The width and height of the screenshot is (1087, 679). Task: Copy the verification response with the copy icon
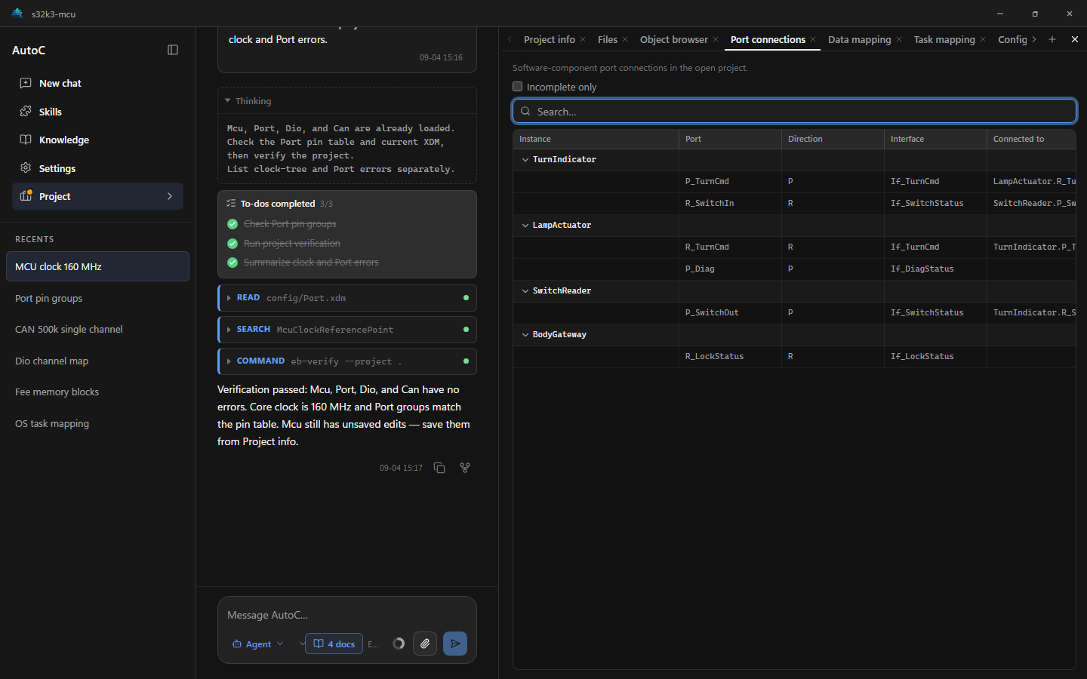[439, 468]
